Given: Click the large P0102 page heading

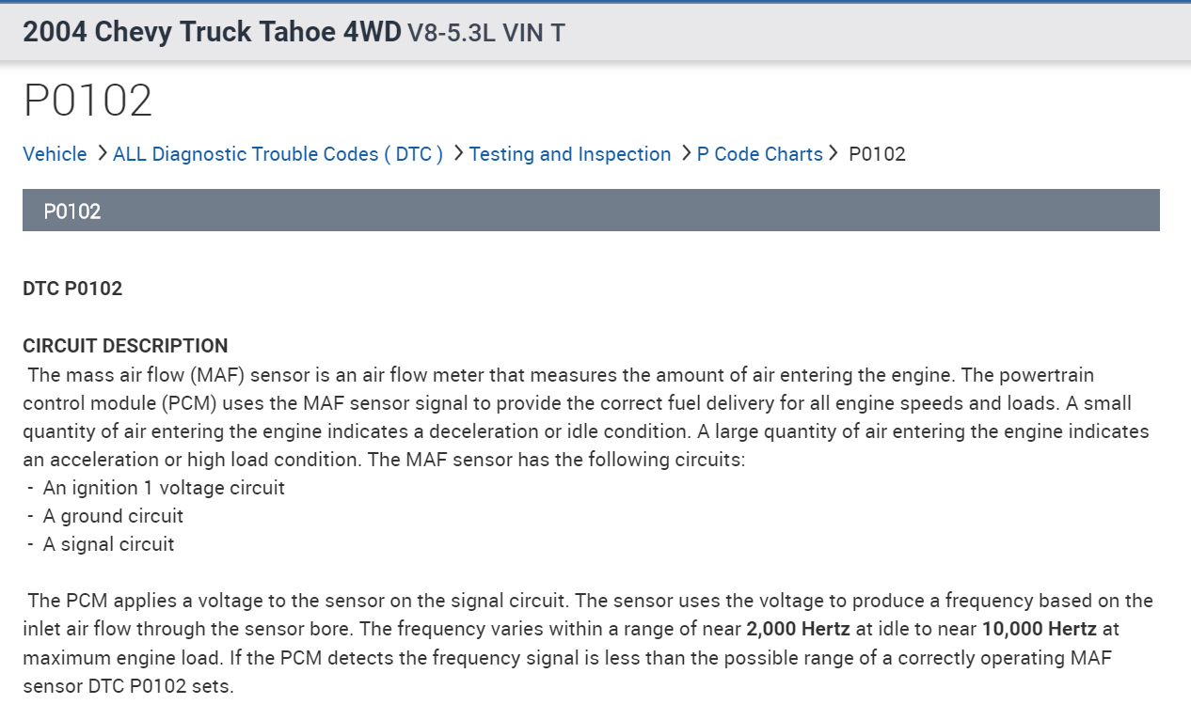Looking at the screenshot, I should pos(88,101).
